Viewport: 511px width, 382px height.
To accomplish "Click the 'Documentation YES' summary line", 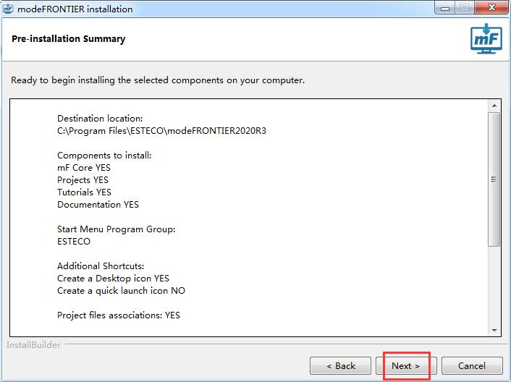I will pos(98,204).
